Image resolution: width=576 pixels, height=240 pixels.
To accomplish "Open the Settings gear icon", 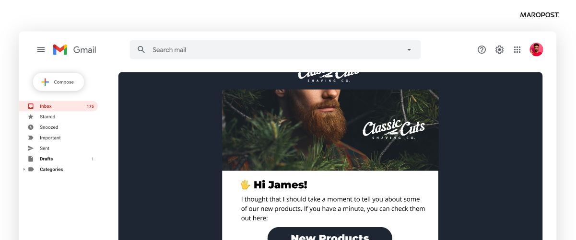I will pyautogui.click(x=500, y=50).
